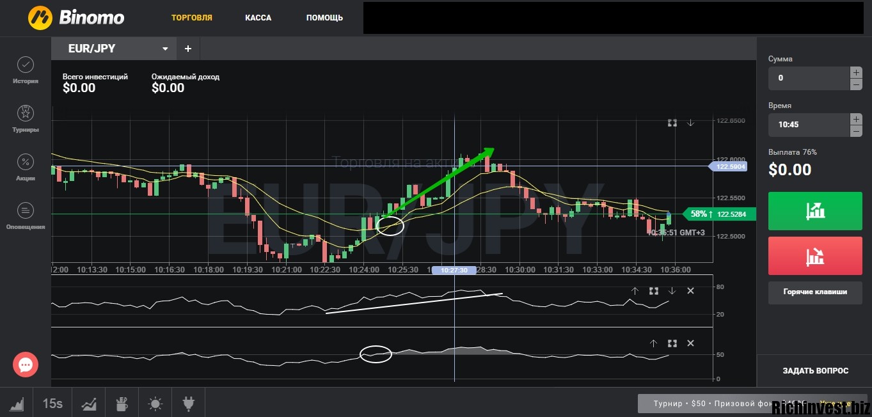Add a new asset tab with plus
Screen dimensions: 872x417
[x=188, y=49]
